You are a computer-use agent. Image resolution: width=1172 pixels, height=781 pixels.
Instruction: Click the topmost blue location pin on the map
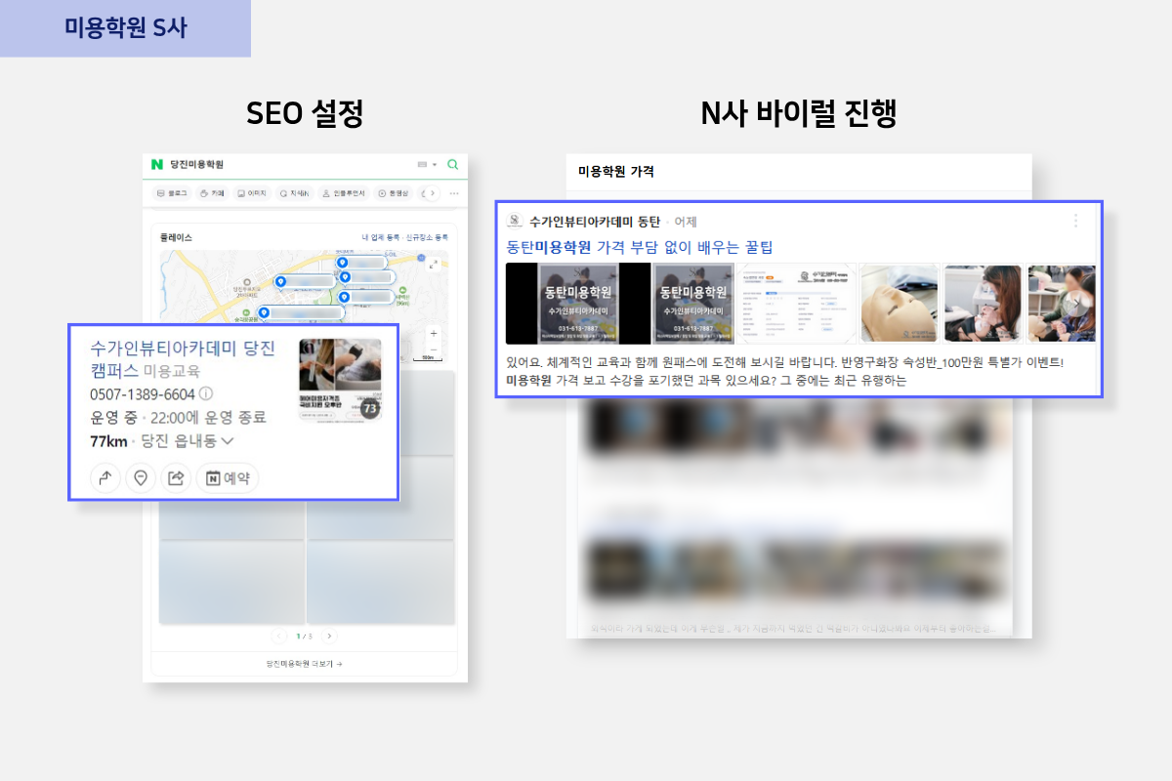point(342,262)
